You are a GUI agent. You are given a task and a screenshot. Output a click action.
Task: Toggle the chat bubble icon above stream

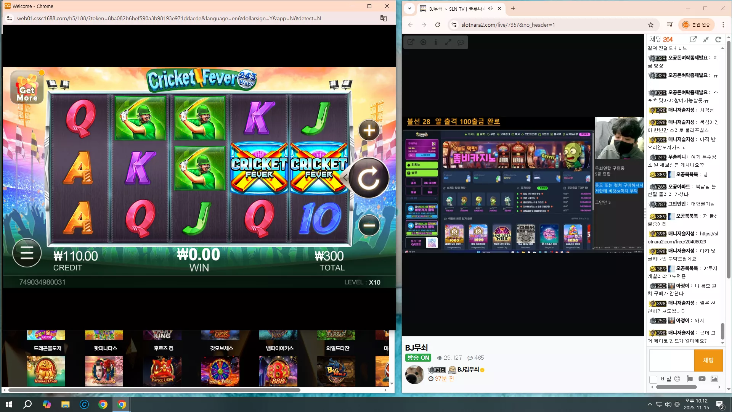coord(461,42)
